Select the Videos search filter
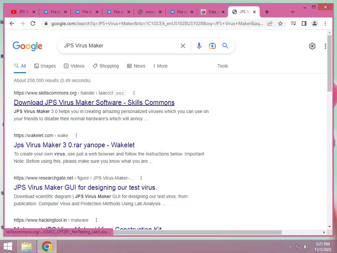Viewport: 337px width, 253px height. pyautogui.click(x=74, y=66)
